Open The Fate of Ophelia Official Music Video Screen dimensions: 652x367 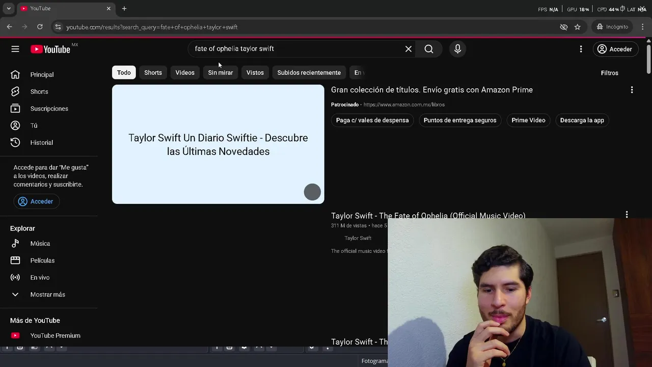(428, 215)
